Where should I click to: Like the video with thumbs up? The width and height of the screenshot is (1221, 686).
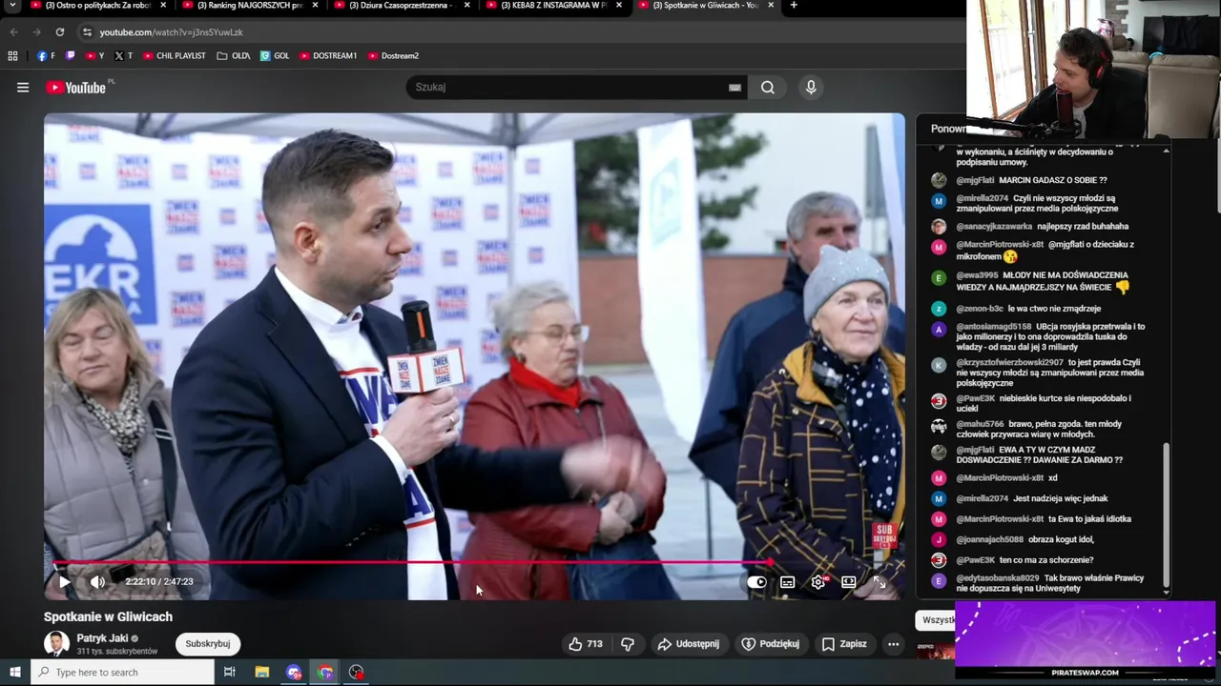(x=585, y=644)
